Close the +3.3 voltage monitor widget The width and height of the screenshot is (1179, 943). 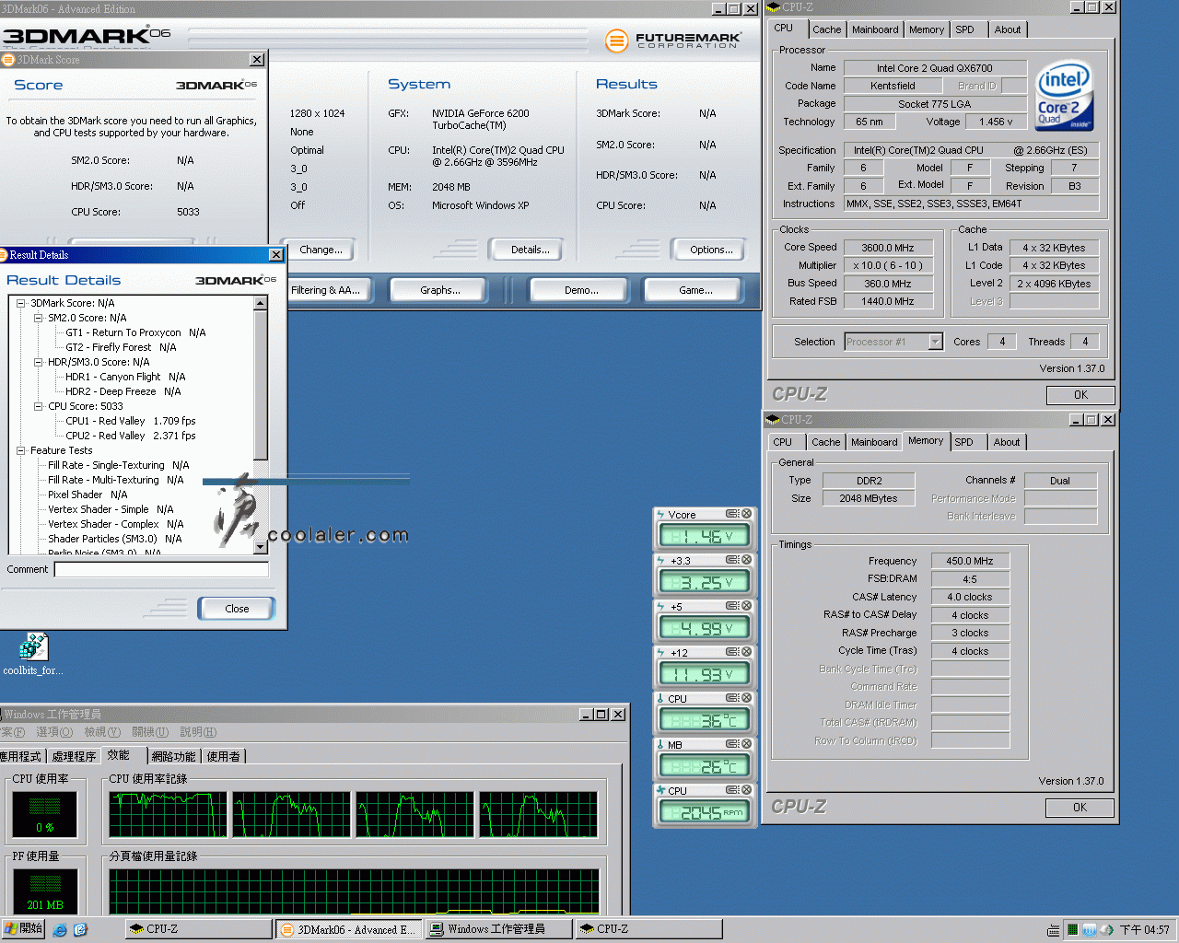tap(747, 560)
